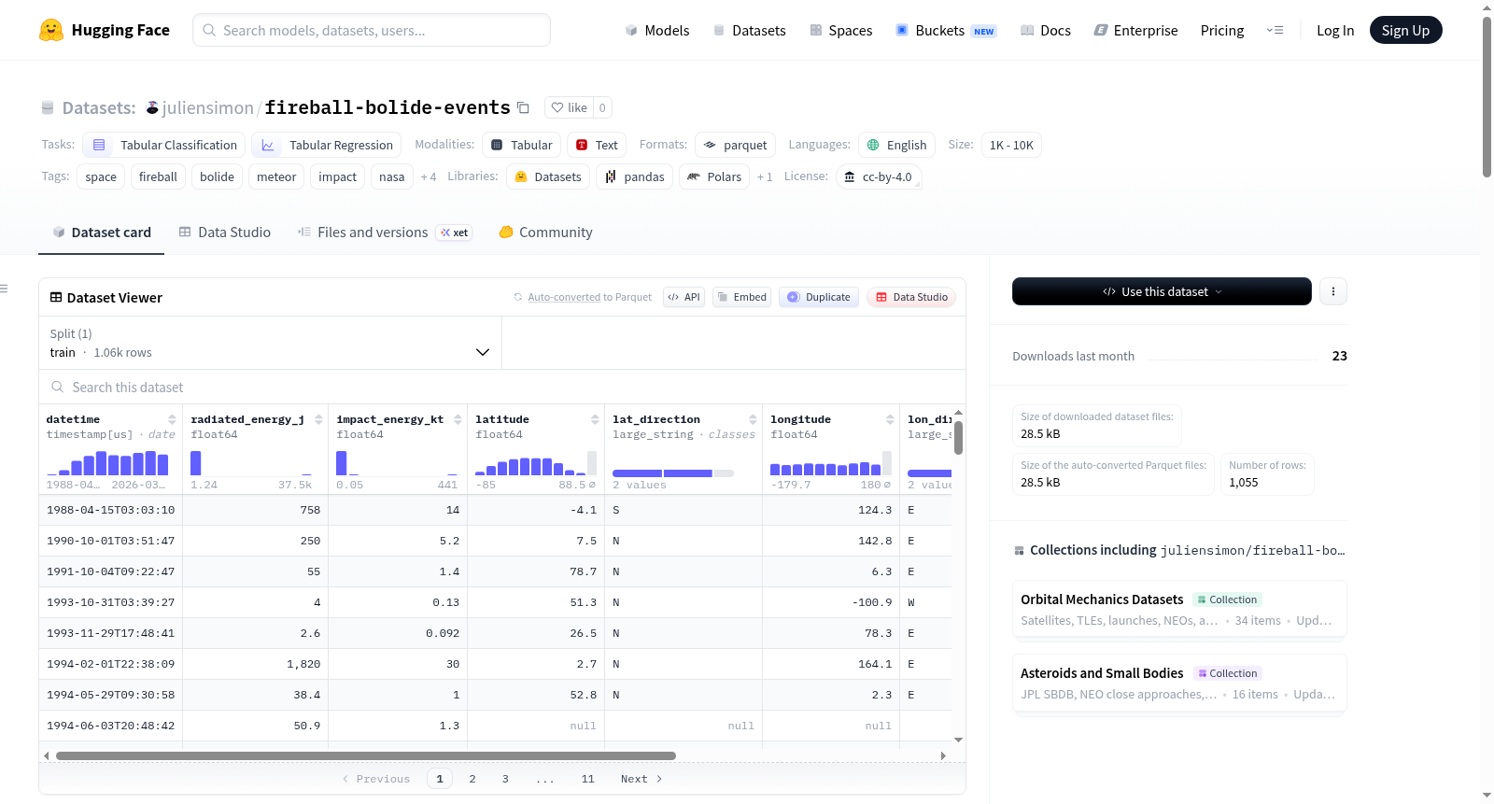Click sort icon on impact_energy_kt column
Viewport: 1494px width, 804px height.
[458, 419]
